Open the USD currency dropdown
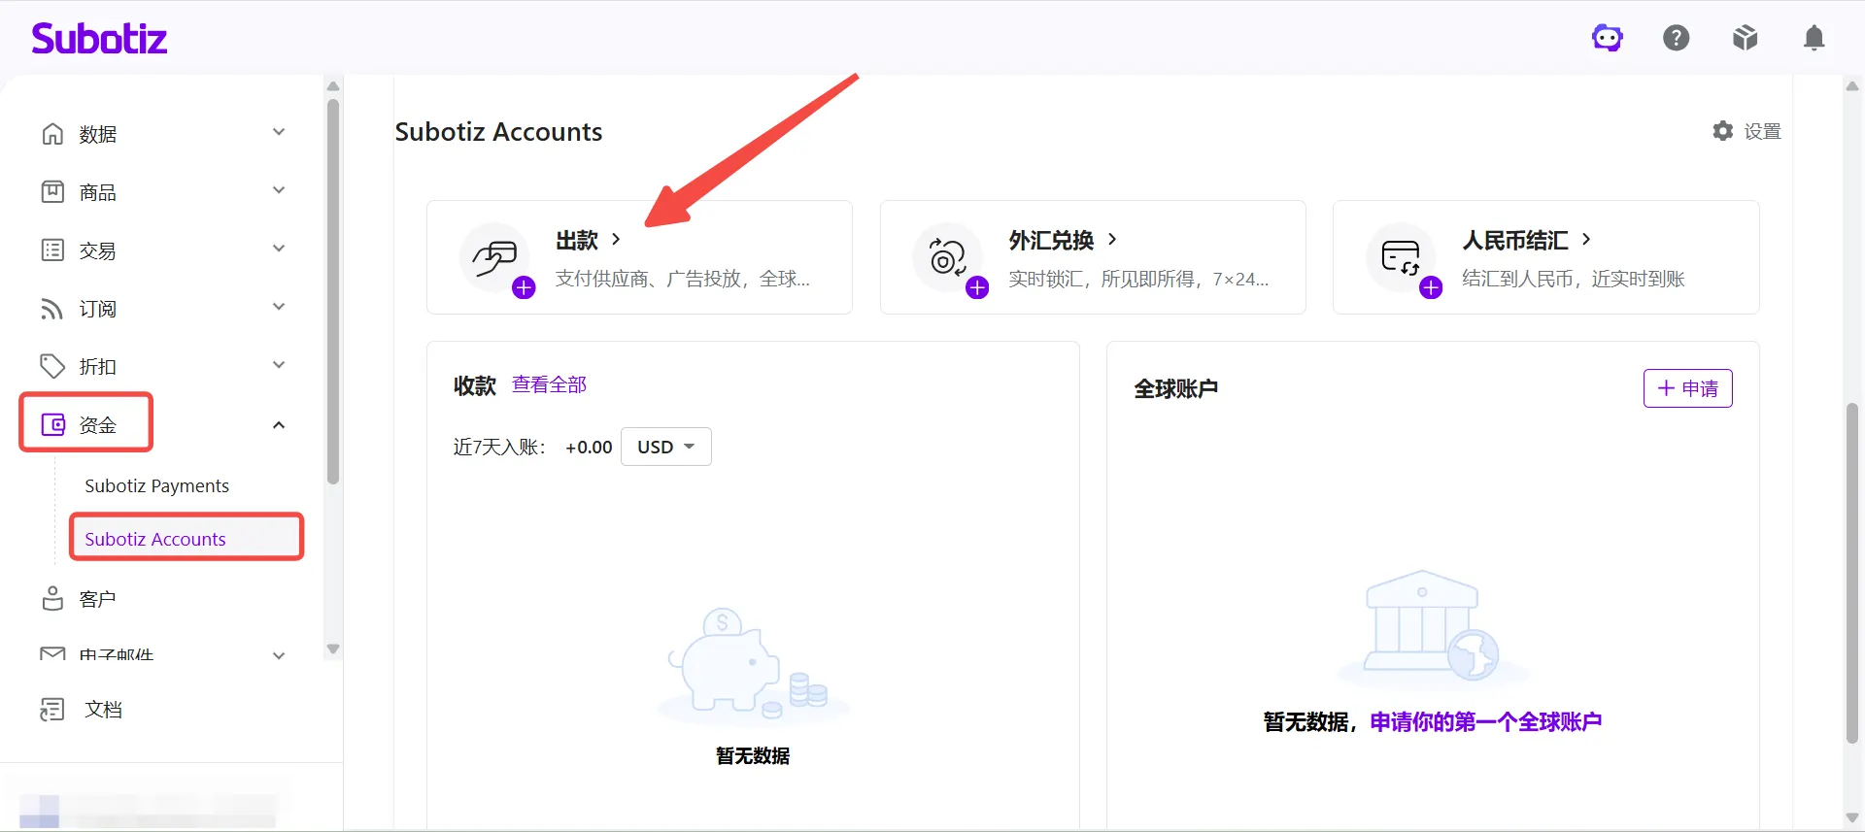Image resolution: width=1865 pixels, height=832 pixels. tap(666, 447)
